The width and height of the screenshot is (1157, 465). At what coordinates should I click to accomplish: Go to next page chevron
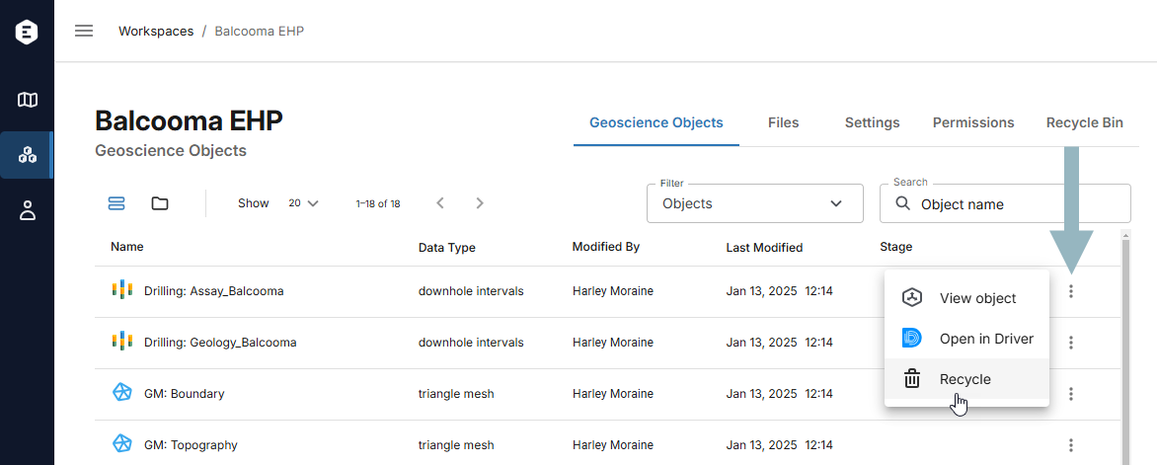click(x=480, y=203)
